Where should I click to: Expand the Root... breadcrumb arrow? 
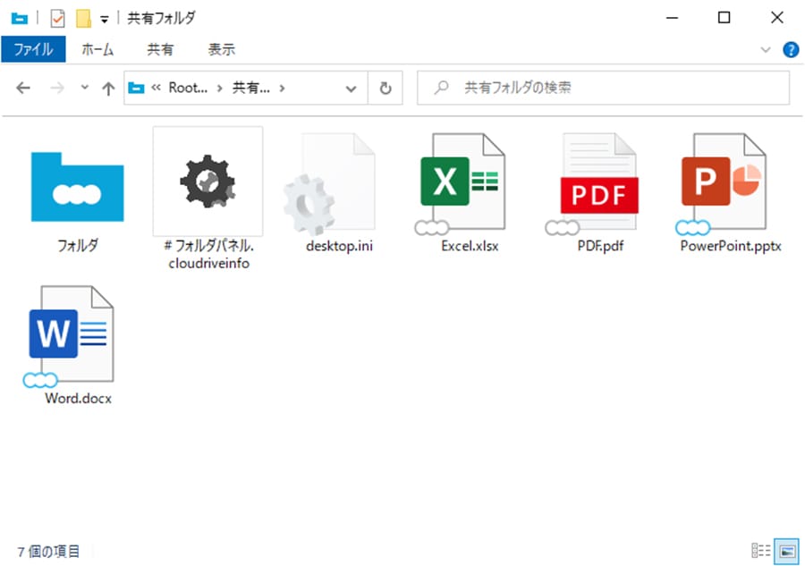click(x=220, y=89)
